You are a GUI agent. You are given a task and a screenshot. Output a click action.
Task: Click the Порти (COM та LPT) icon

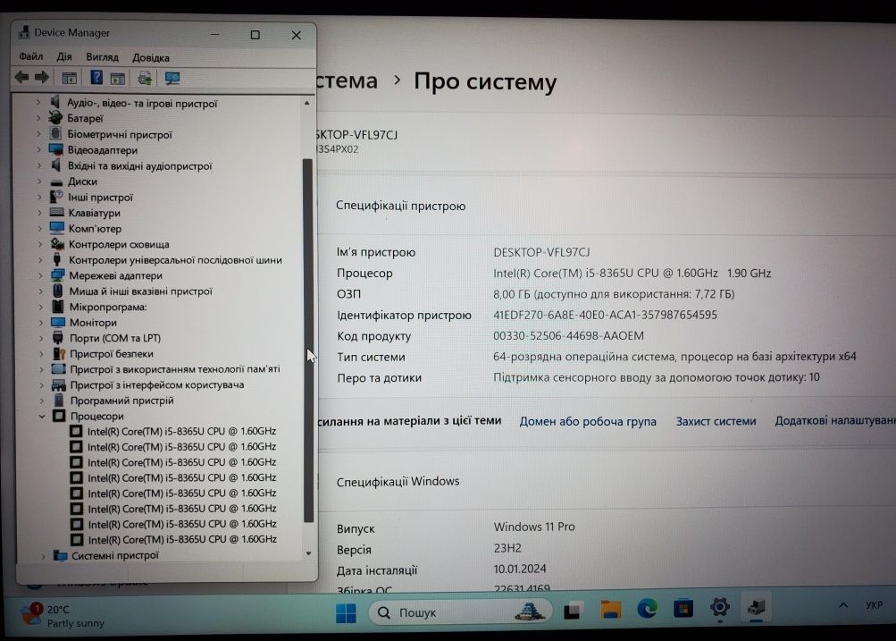[58, 337]
